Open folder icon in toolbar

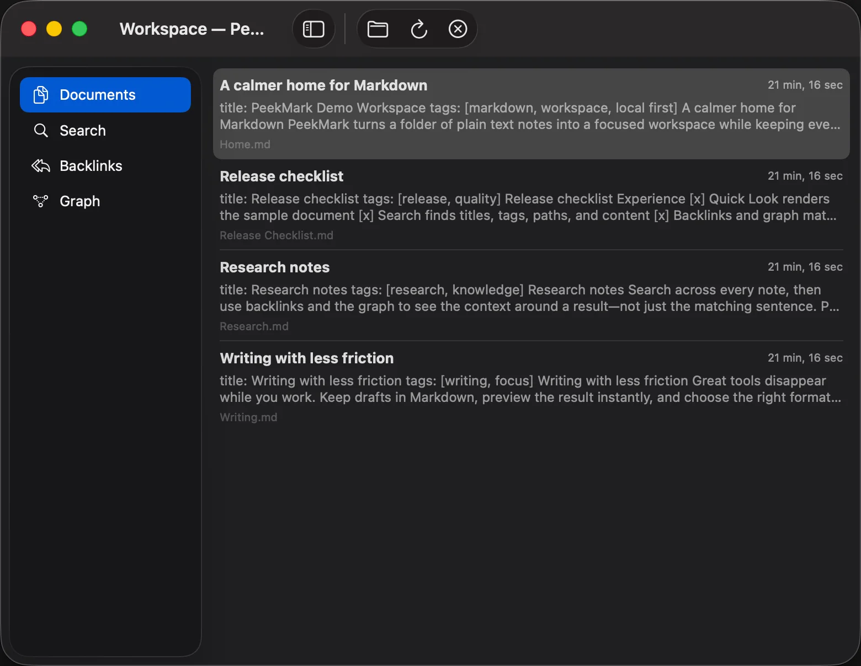pyautogui.click(x=378, y=29)
